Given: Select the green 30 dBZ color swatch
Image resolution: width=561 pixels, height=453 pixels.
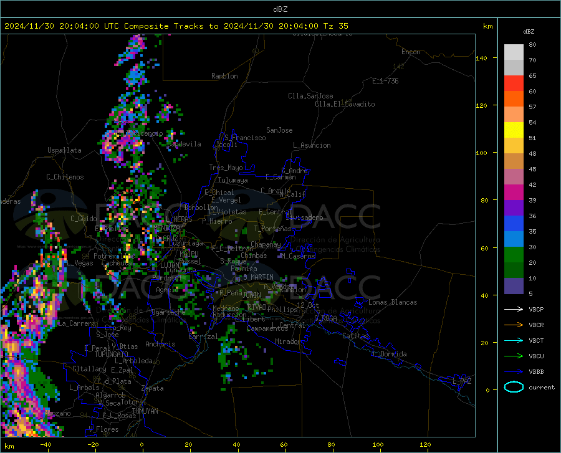Looking at the screenshot, I should (514, 254).
